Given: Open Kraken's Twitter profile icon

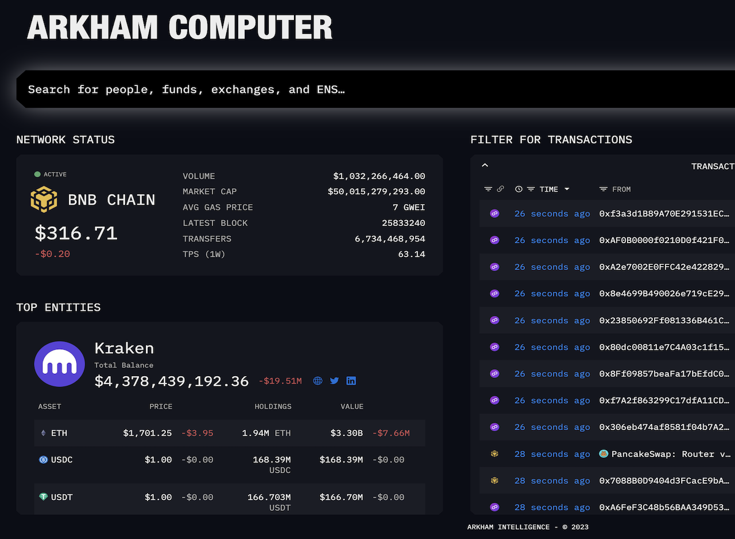Looking at the screenshot, I should 334,381.
